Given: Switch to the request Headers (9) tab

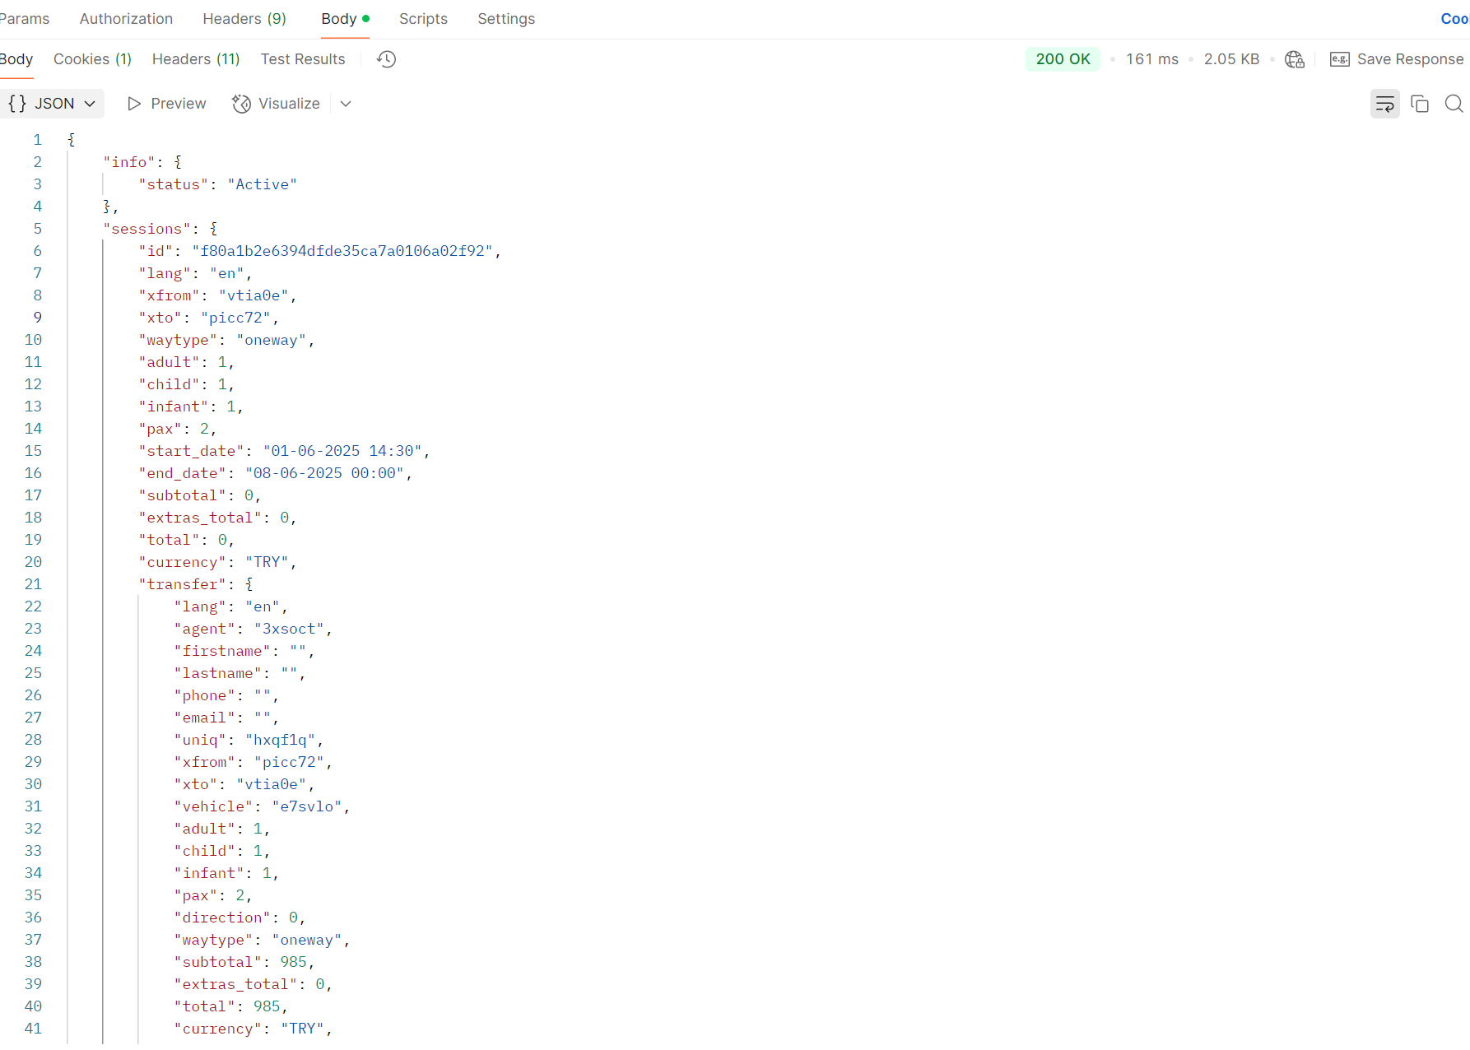Looking at the screenshot, I should [x=244, y=19].
